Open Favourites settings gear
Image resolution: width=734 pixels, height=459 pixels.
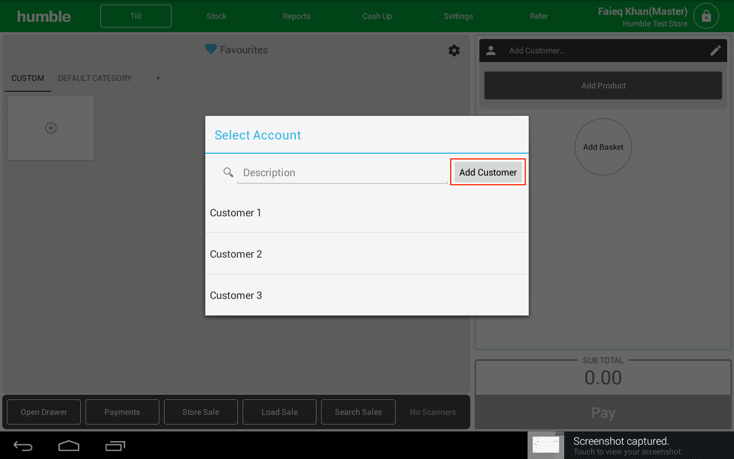pos(454,50)
